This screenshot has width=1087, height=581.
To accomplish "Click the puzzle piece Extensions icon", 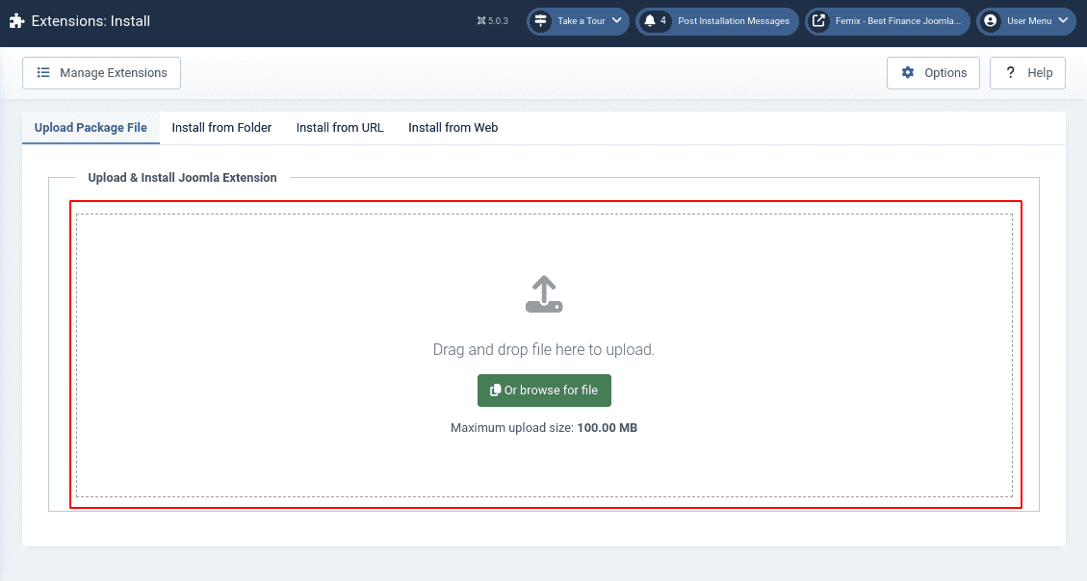I will (17, 21).
